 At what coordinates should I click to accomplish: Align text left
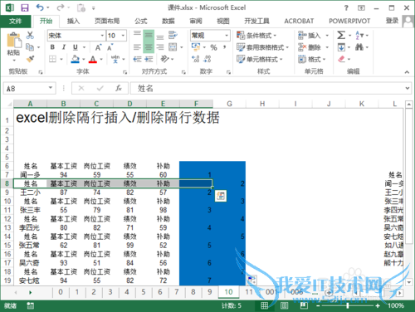click(x=137, y=47)
